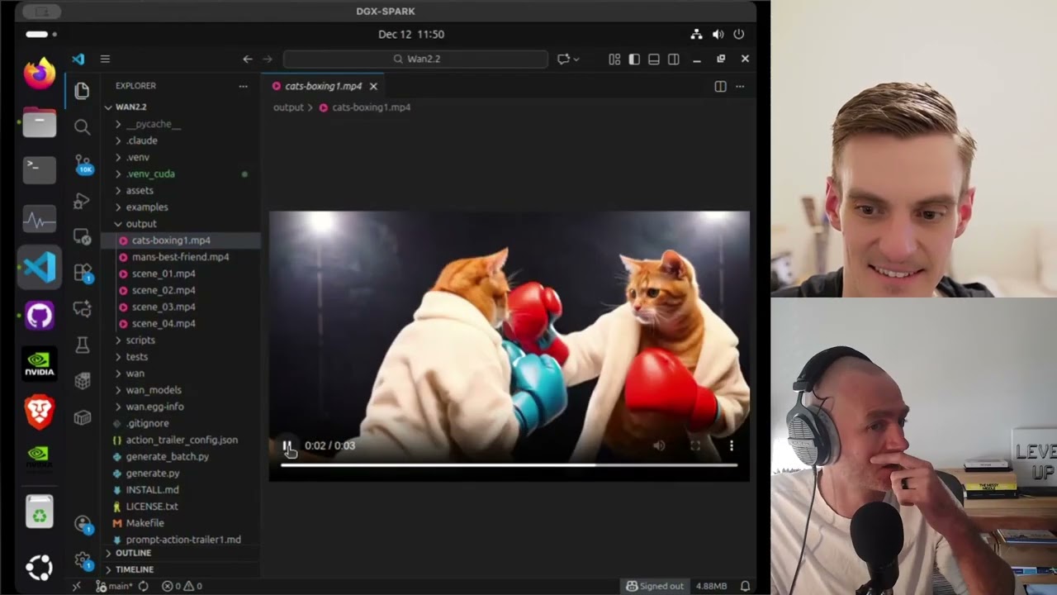Open System Monitor from the dock
The width and height of the screenshot is (1057, 595).
39,221
